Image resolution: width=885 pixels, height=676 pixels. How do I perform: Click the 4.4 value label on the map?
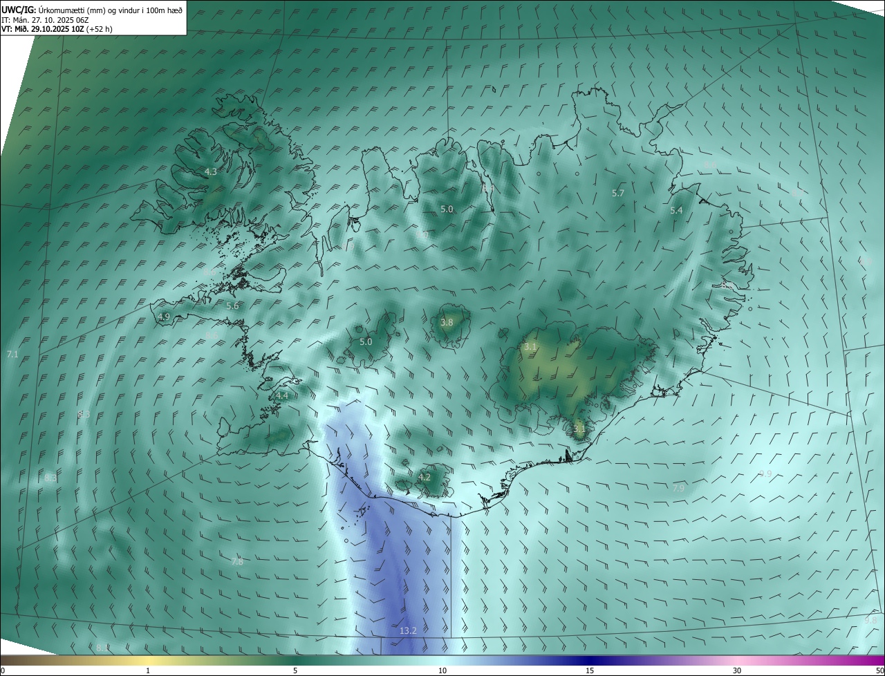[281, 395]
